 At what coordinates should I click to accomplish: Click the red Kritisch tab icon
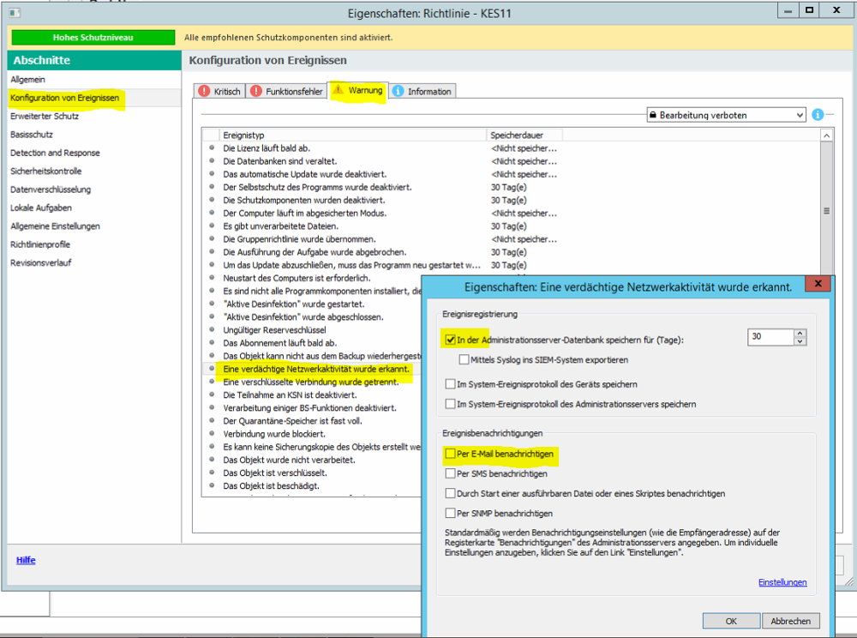coord(204,92)
